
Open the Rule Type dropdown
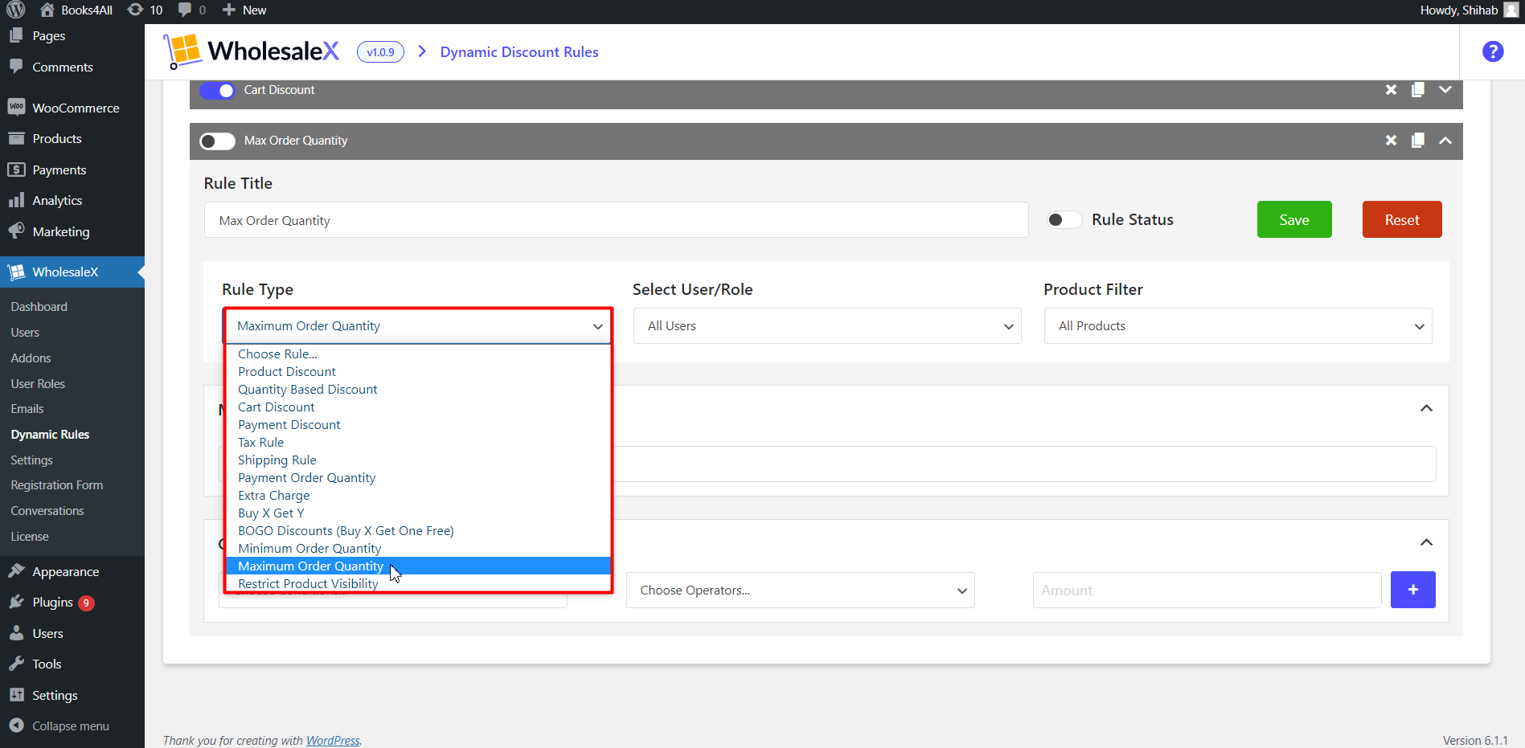point(416,326)
